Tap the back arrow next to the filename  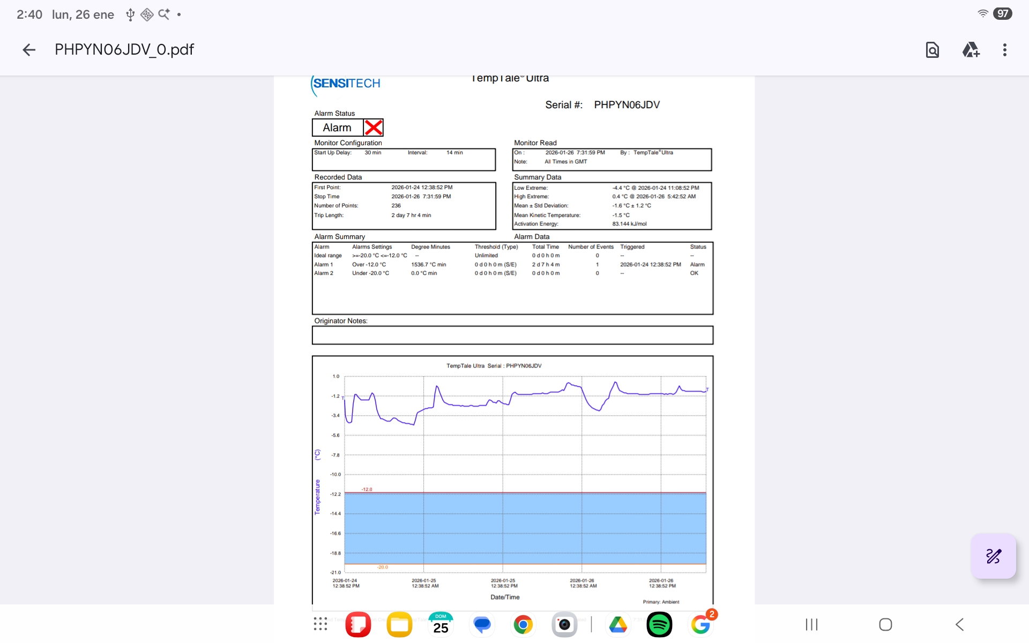tap(29, 50)
